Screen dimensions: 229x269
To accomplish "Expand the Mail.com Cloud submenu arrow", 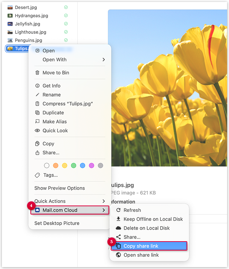I will (104, 210).
